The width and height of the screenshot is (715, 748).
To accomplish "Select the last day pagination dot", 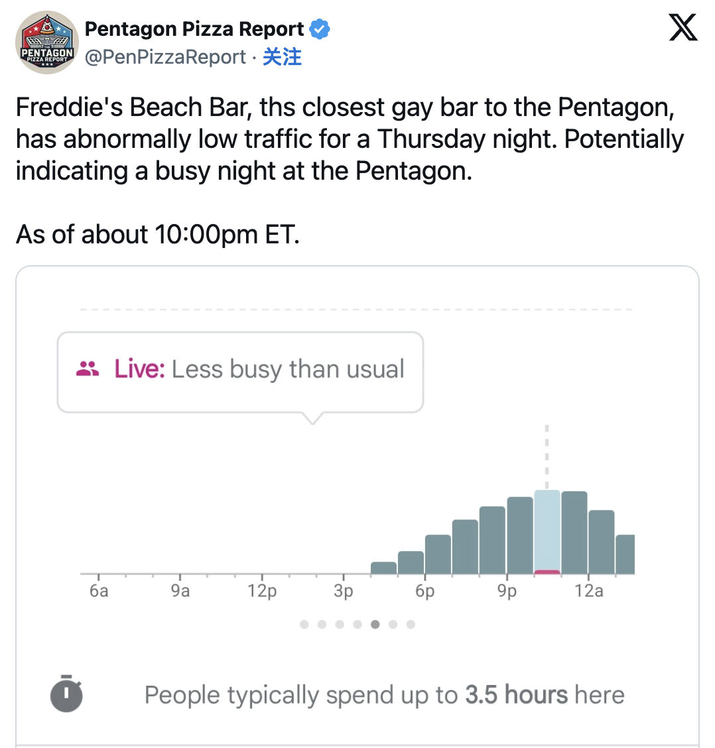I will pyautogui.click(x=411, y=624).
